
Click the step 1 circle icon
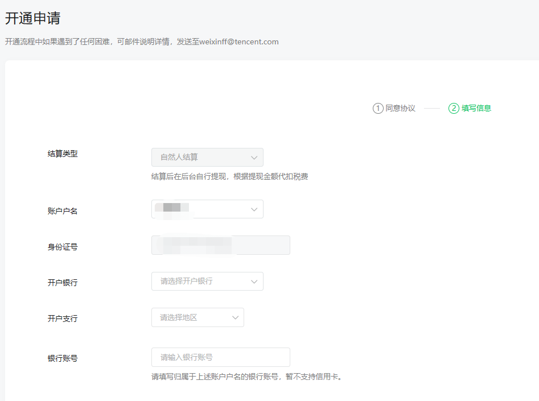[378, 108]
